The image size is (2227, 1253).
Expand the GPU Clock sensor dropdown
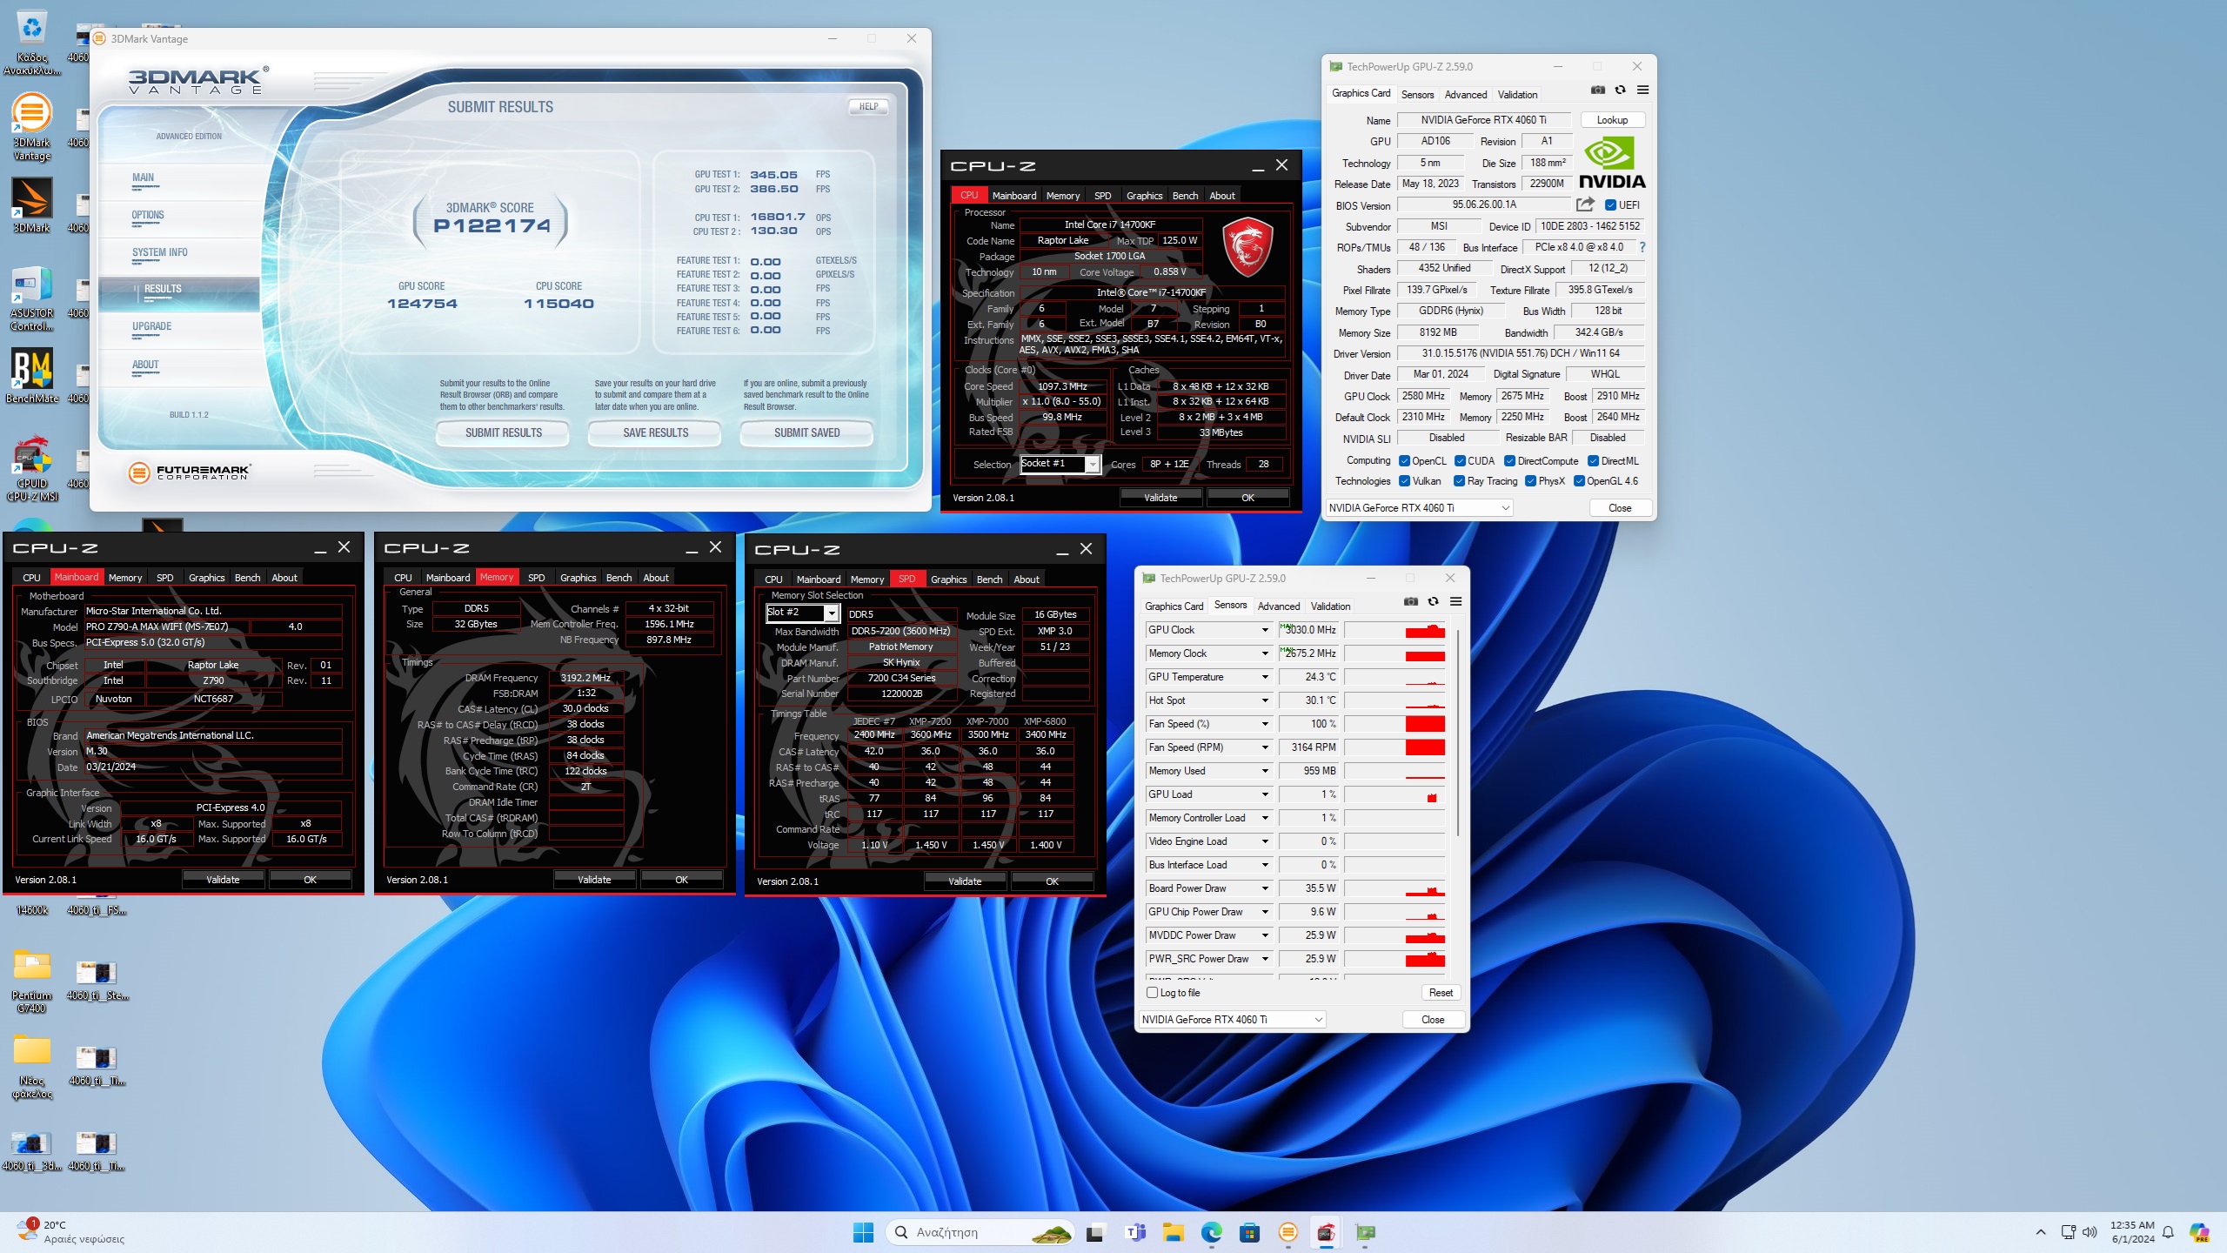click(1265, 630)
